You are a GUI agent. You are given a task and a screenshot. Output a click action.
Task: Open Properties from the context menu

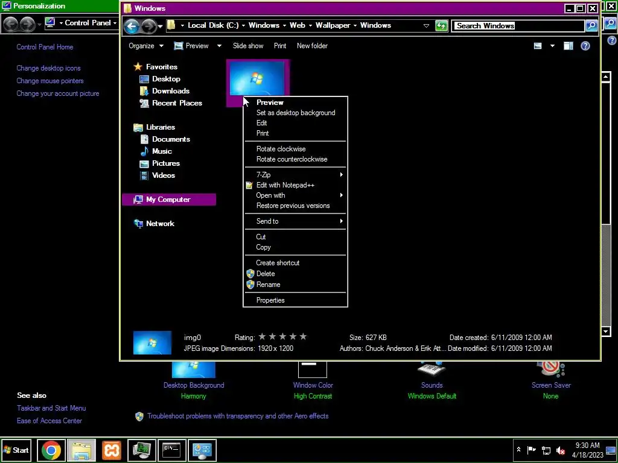tap(295, 300)
